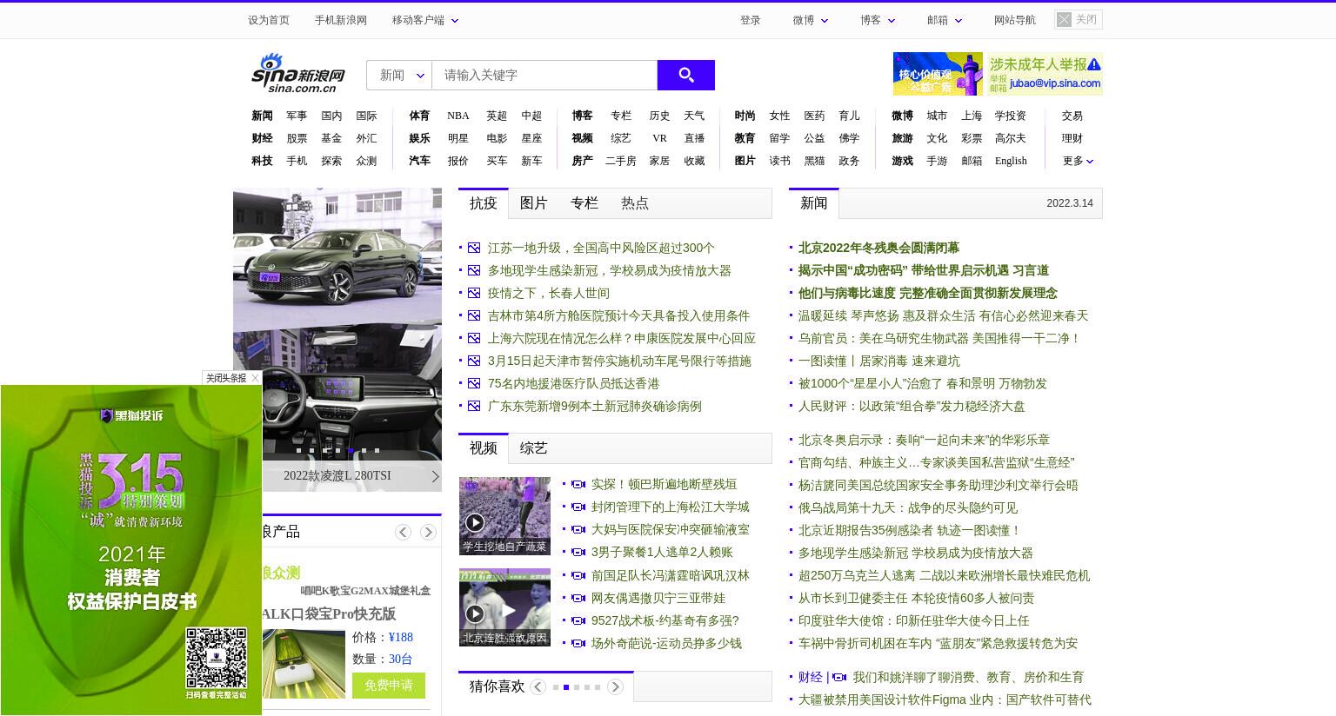Click image icon beside 75名内地援港医疗队员抵达香港
Screen dimensions: 1336x716
474,383
